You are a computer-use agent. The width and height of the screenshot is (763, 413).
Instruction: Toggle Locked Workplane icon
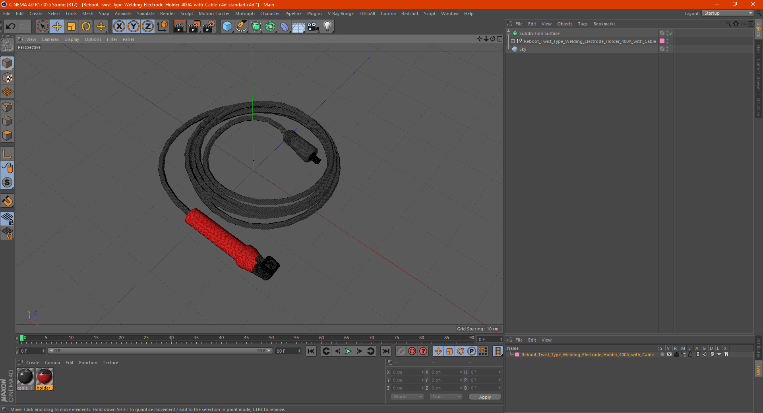click(7, 219)
